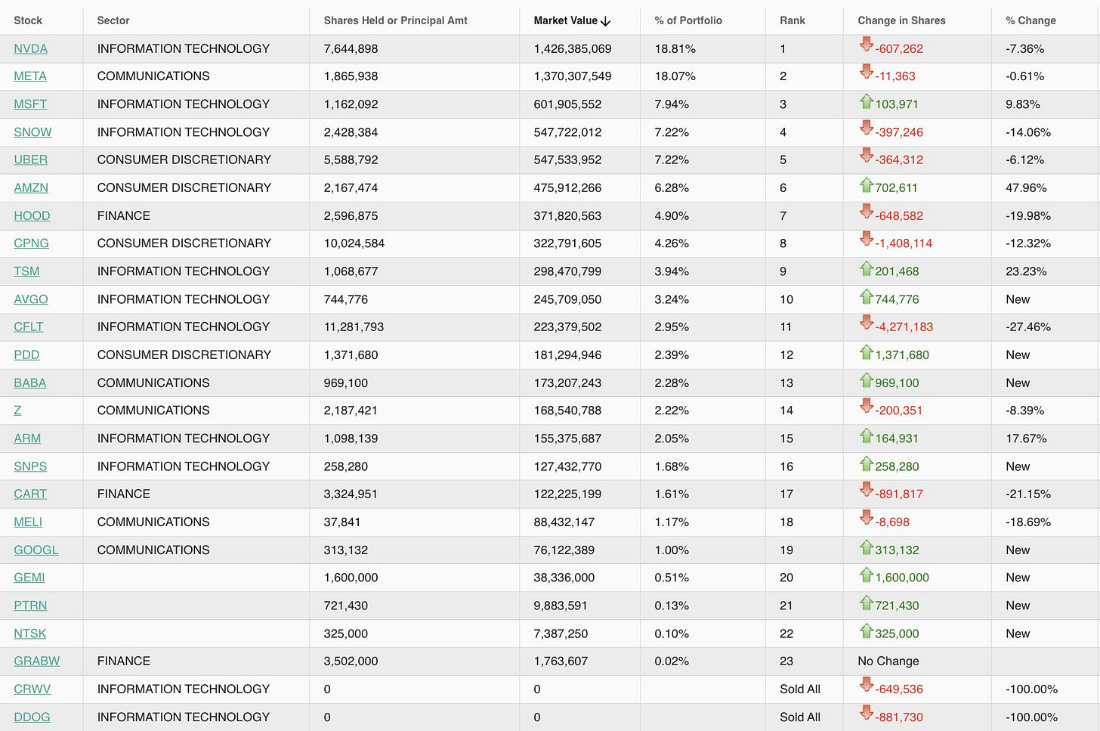1100x731 pixels.
Task: Click CRWV's red down arrow icon
Action: (866, 686)
